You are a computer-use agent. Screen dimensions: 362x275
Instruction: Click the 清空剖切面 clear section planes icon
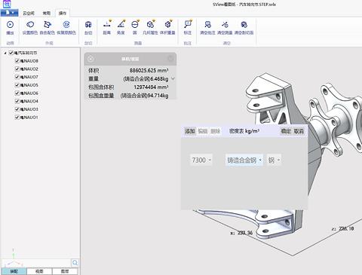[244, 25]
